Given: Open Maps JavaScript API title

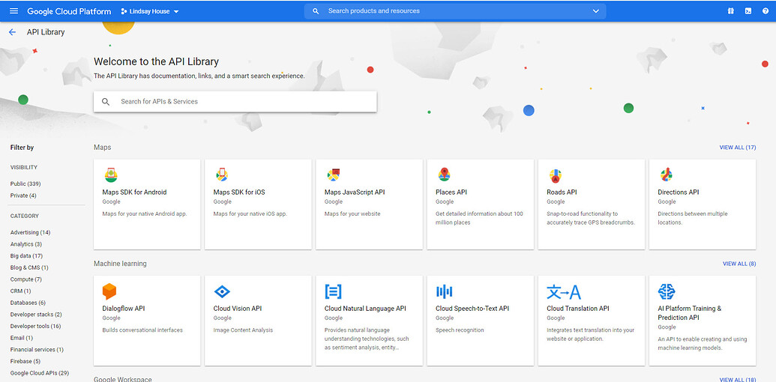Looking at the screenshot, I should coord(355,192).
